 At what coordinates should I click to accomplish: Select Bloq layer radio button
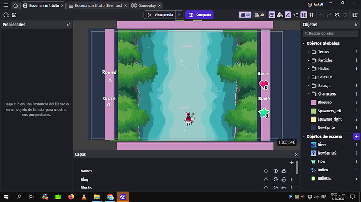[266, 180]
